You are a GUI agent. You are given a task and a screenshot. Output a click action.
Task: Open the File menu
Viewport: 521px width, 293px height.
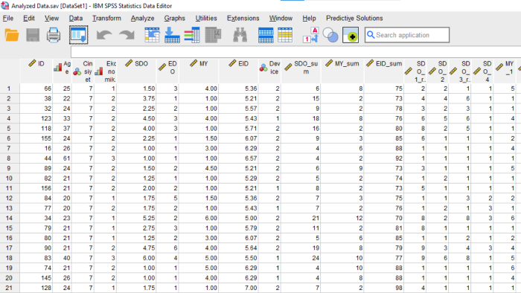(x=8, y=19)
